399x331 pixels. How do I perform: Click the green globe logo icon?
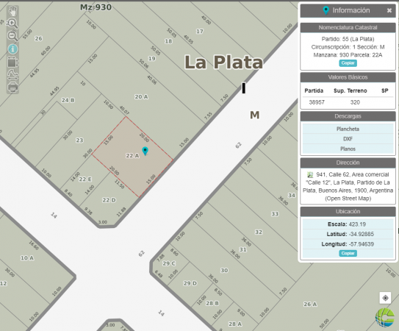tap(385, 317)
